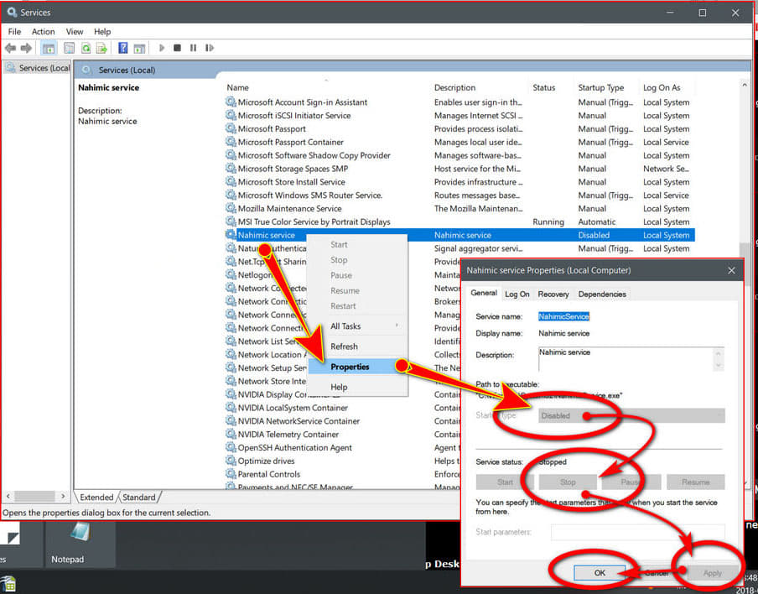This screenshot has width=758, height=594.
Task: Click the Pause Service toolbar icon
Action: point(192,48)
